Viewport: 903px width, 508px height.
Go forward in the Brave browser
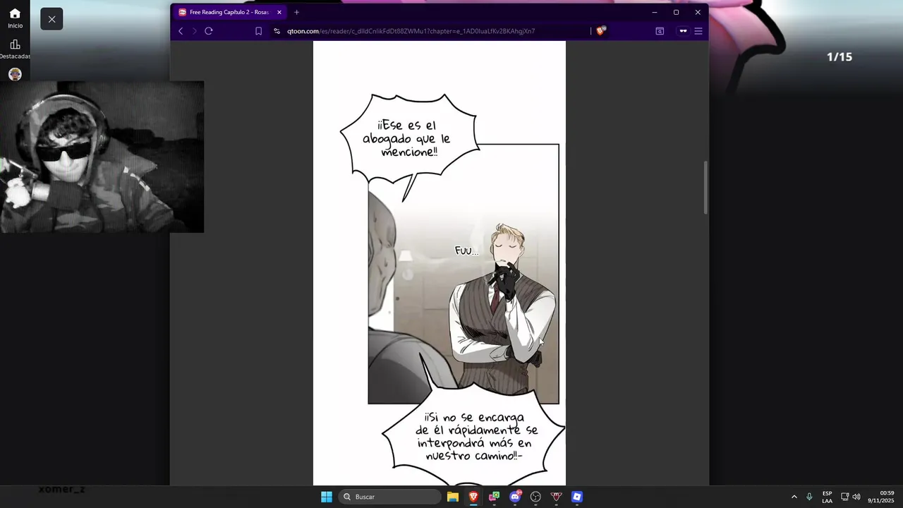[x=194, y=31]
